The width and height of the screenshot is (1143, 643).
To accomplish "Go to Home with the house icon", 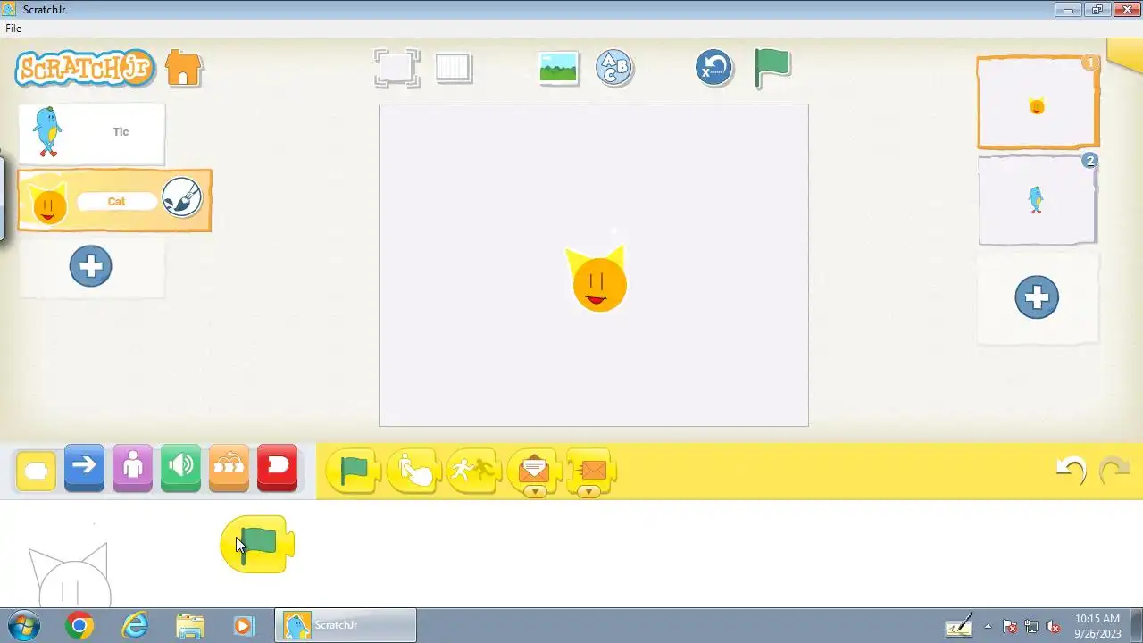I will (x=184, y=68).
